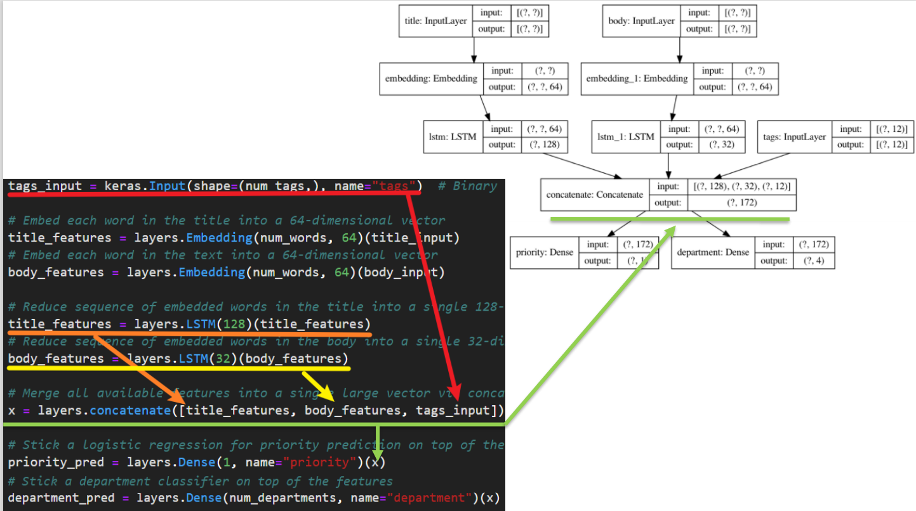Click the lstm node's '(?, 128)' output shape

[544, 145]
